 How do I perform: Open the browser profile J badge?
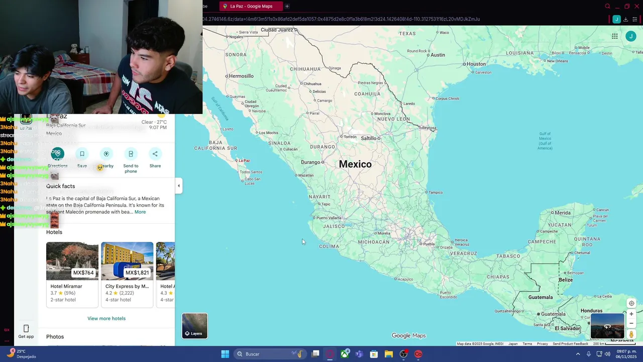click(x=616, y=19)
